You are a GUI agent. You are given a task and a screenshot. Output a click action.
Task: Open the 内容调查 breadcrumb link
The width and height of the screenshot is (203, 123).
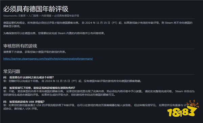pos(46,16)
